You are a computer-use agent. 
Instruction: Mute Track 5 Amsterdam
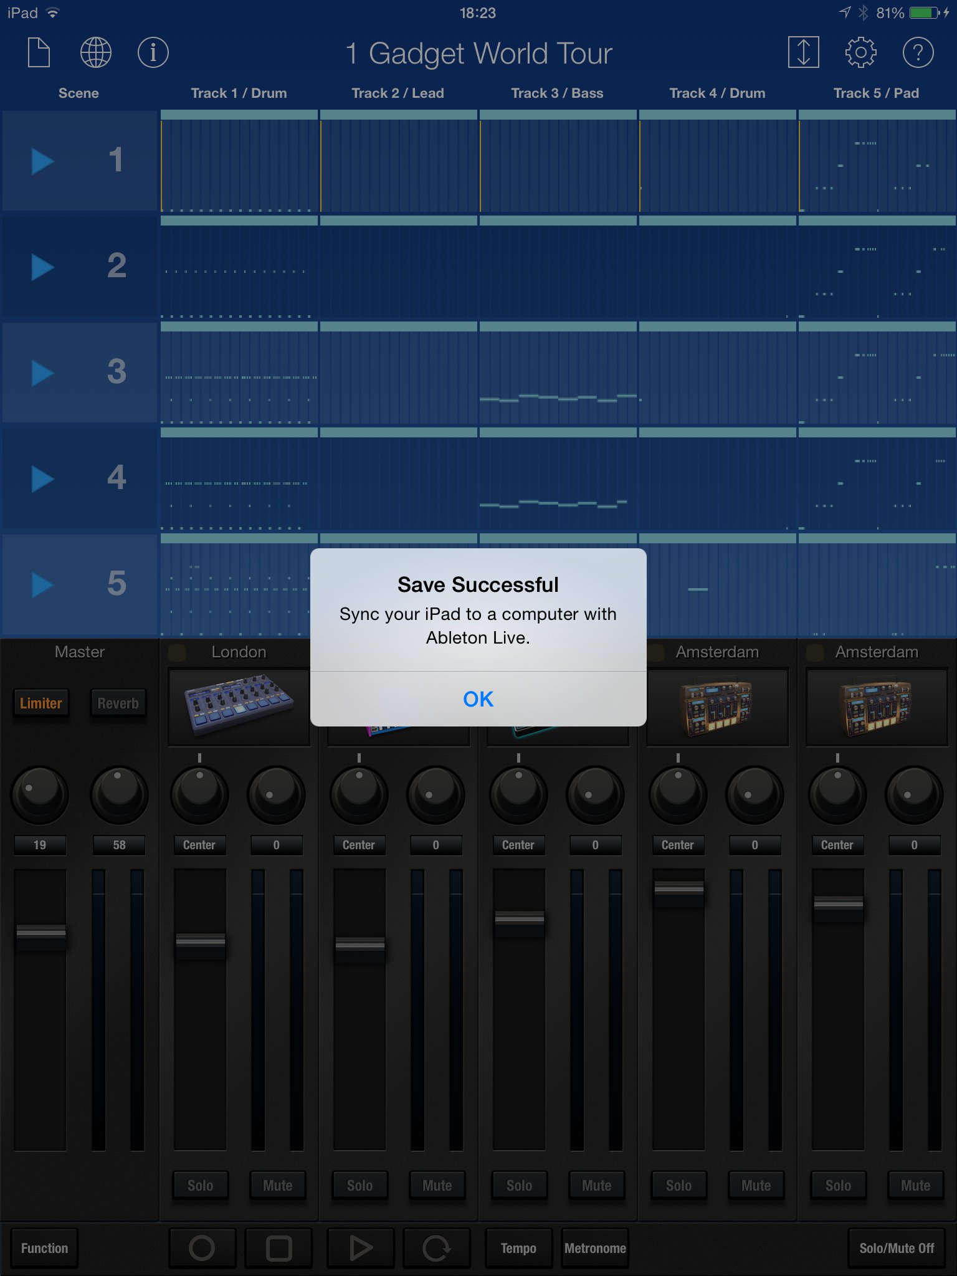pyautogui.click(x=915, y=1186)
